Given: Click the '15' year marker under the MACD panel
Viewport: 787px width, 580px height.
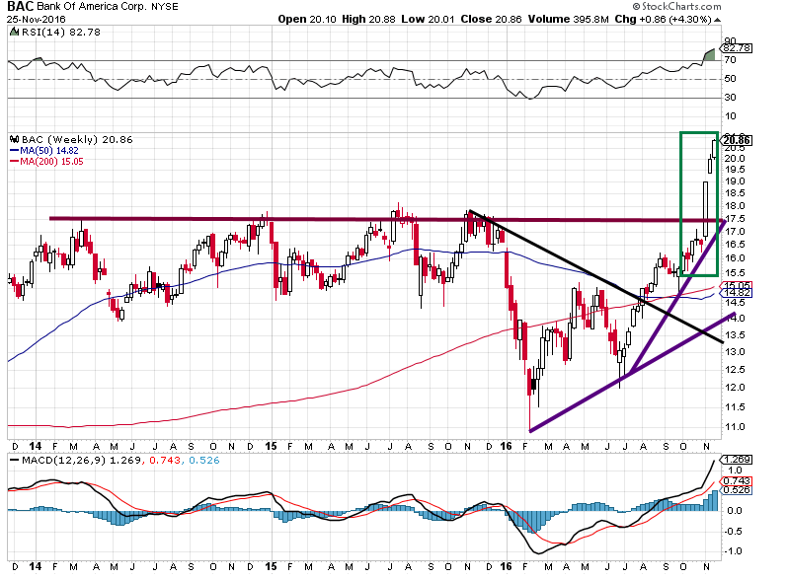Looking at the screenshot, I should pyautogui.click(x=271, y=566).
